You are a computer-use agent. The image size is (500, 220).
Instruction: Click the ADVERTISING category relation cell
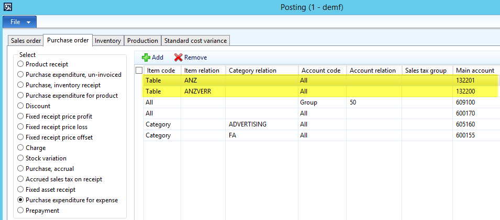pos(261,124)
